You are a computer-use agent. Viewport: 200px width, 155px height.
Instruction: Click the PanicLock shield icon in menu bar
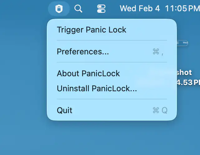[59, 9]
